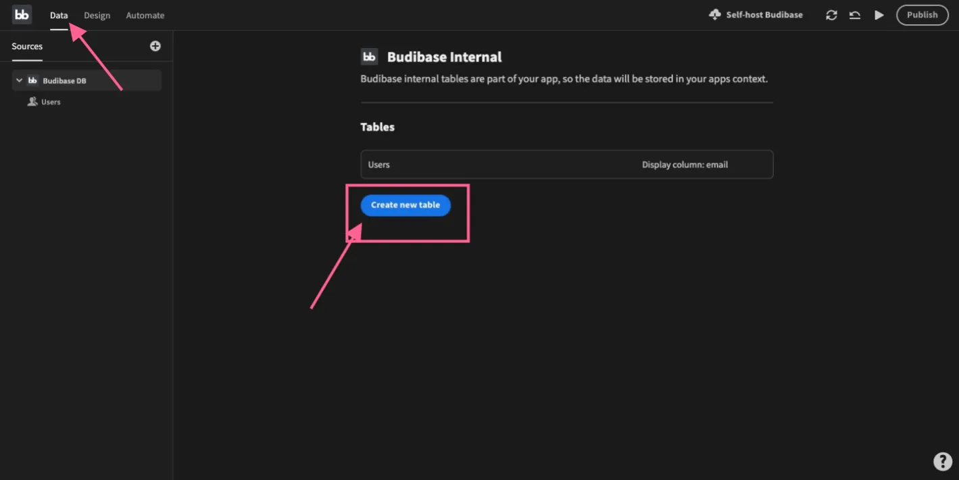Click the Publish button
The width and height of the screenshot is (959, 480).
click(x=923, y=15)
